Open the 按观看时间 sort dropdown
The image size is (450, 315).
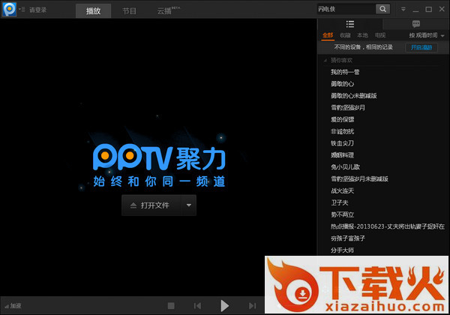point(427,35)
